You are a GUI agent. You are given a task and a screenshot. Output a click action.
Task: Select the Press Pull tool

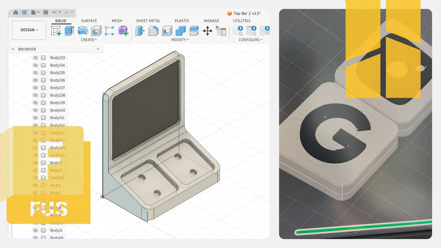pos(140,31)
